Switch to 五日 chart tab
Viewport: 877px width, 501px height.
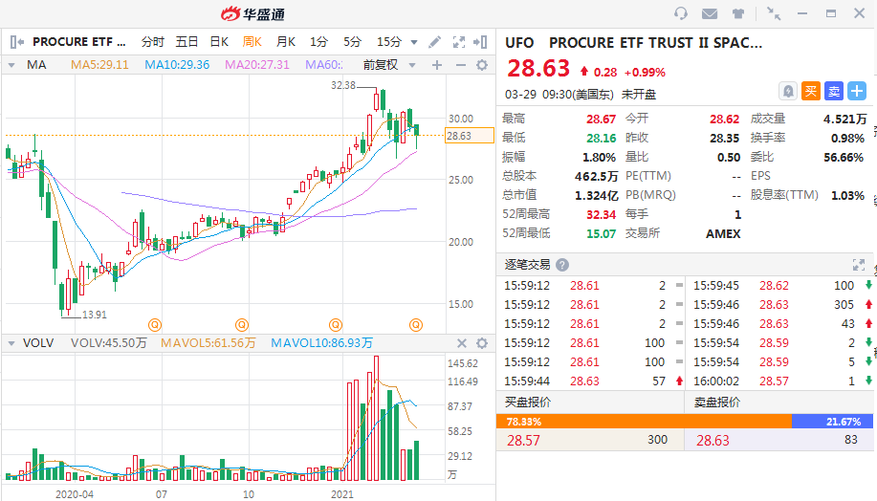tap(186, 42)
